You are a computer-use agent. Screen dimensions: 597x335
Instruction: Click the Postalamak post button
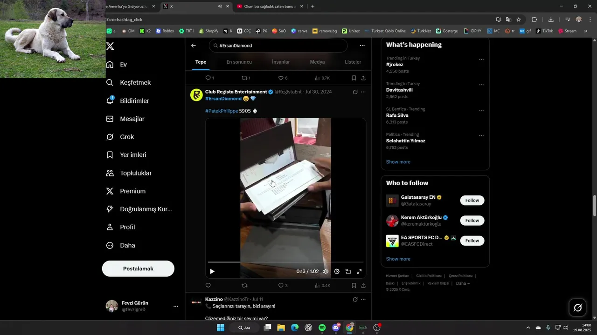(x=138, y=268)
